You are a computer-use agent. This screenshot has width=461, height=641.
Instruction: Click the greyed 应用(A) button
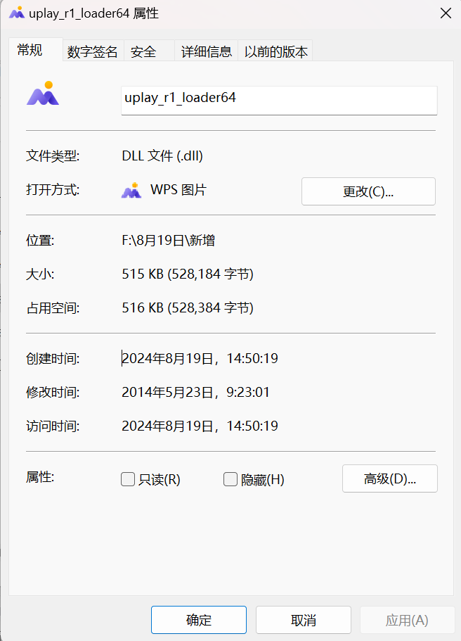point(407,620)
